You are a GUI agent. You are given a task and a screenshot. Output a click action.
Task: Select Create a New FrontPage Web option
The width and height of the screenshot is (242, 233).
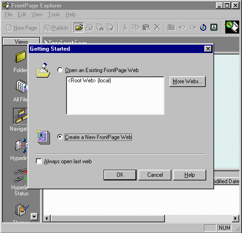(60, 137)
